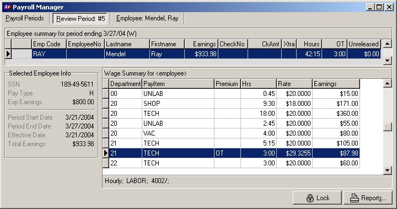Click the padlock icon on Lock button
Image resolution: width=397 pixels, height=209 pixels.
pos(310,198)
